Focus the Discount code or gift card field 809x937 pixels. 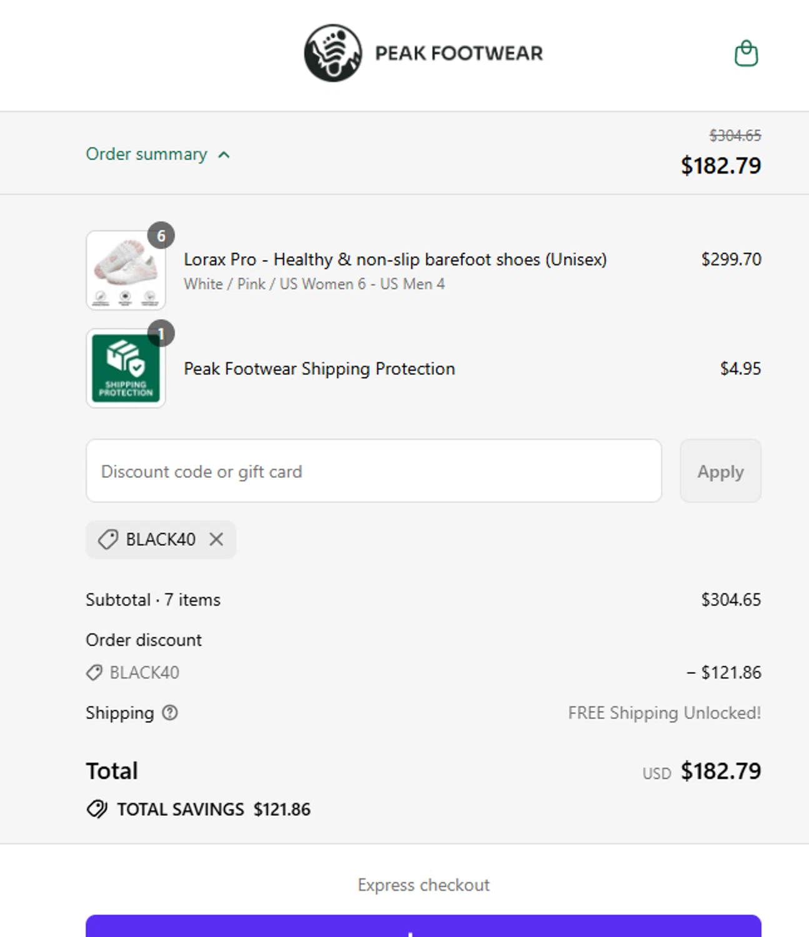[x=374, y=471]
